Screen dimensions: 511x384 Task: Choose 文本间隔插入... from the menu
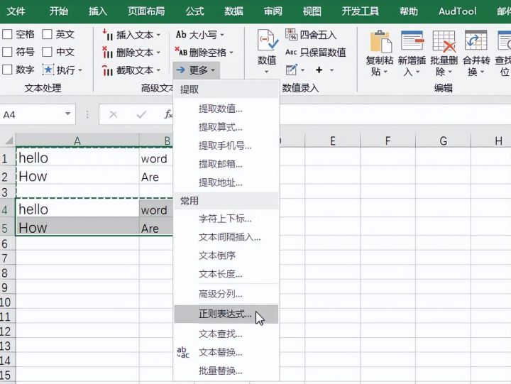tap(226, 237)
